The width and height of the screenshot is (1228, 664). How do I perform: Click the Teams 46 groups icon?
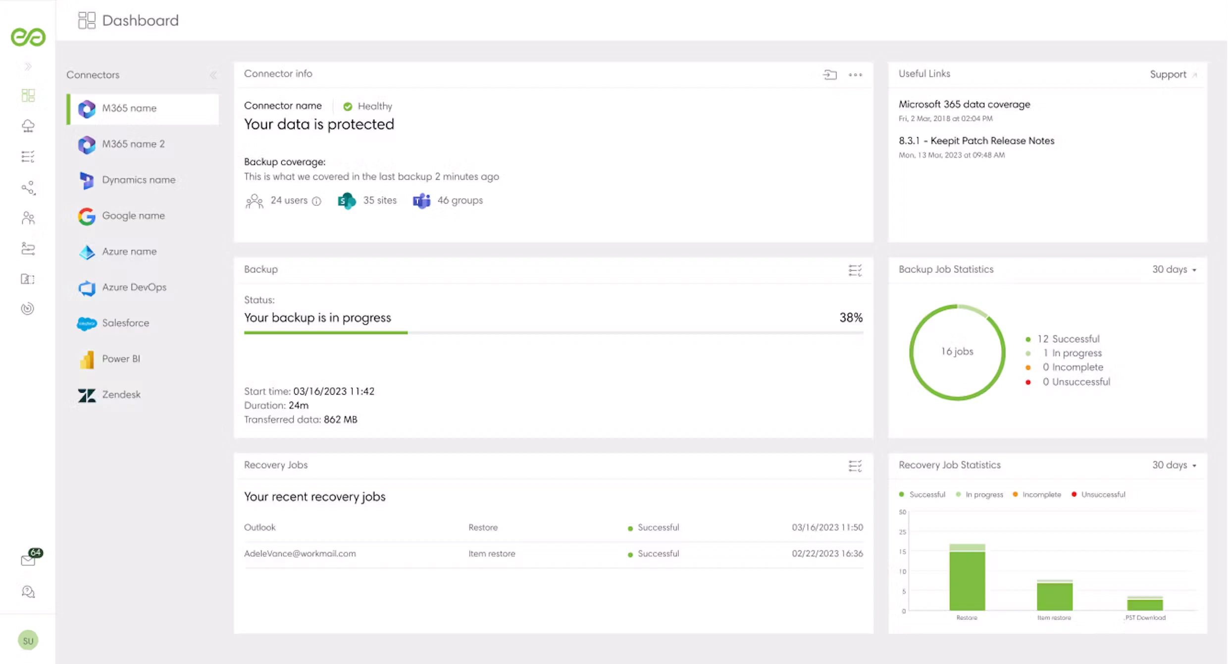(x=421, y=201)
